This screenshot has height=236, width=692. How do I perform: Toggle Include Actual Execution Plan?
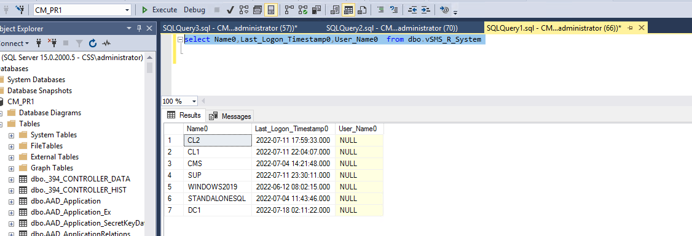pos(289,10)
